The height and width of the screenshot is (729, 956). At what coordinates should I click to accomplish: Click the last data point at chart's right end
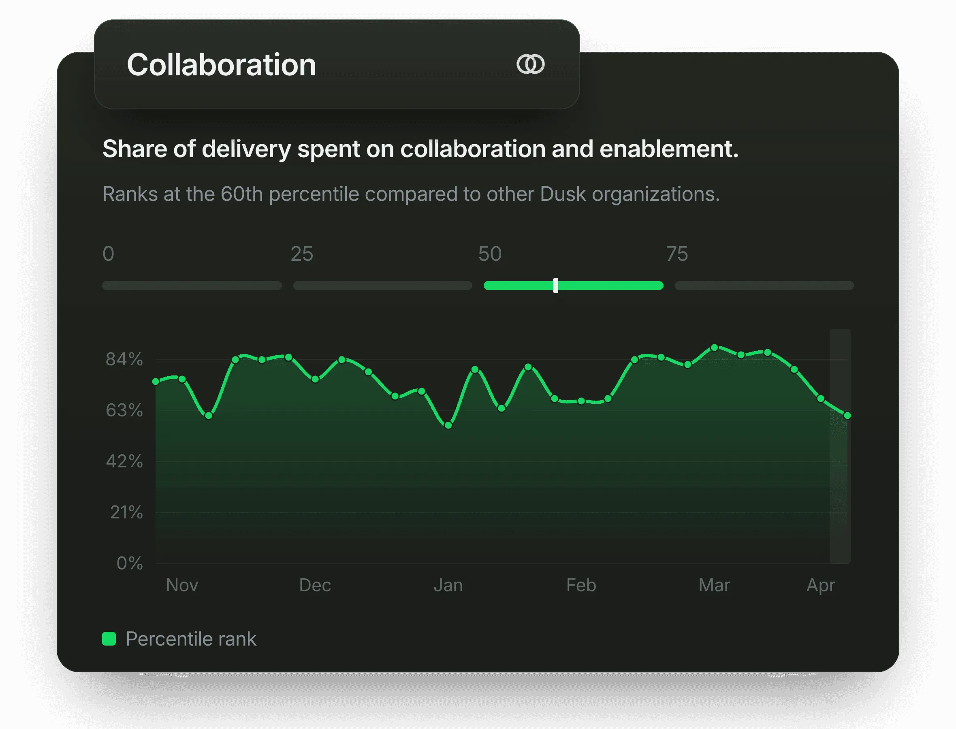[847, 416]
